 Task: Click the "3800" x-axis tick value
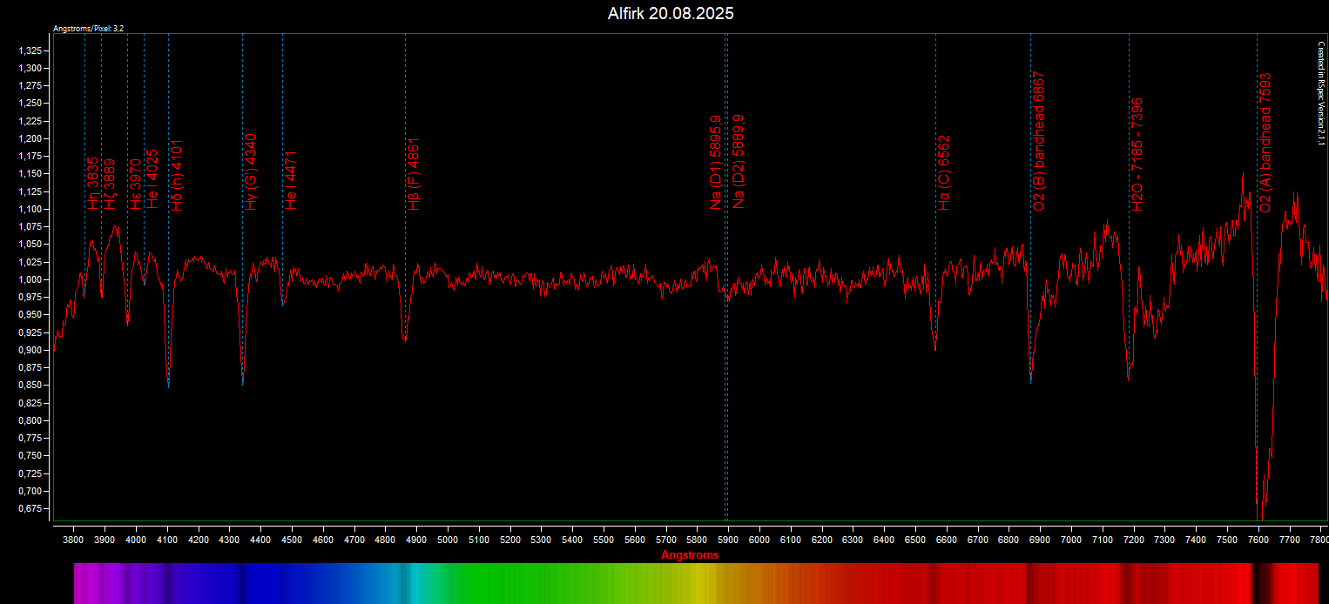point(73,540)
